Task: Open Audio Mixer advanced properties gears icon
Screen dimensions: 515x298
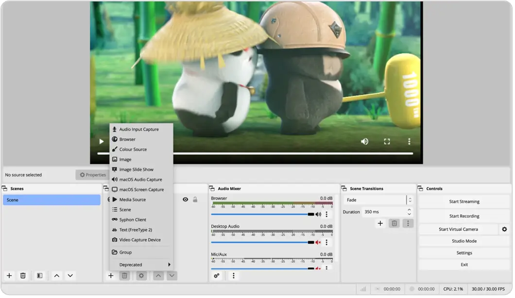Action: (x=217, y=276)
